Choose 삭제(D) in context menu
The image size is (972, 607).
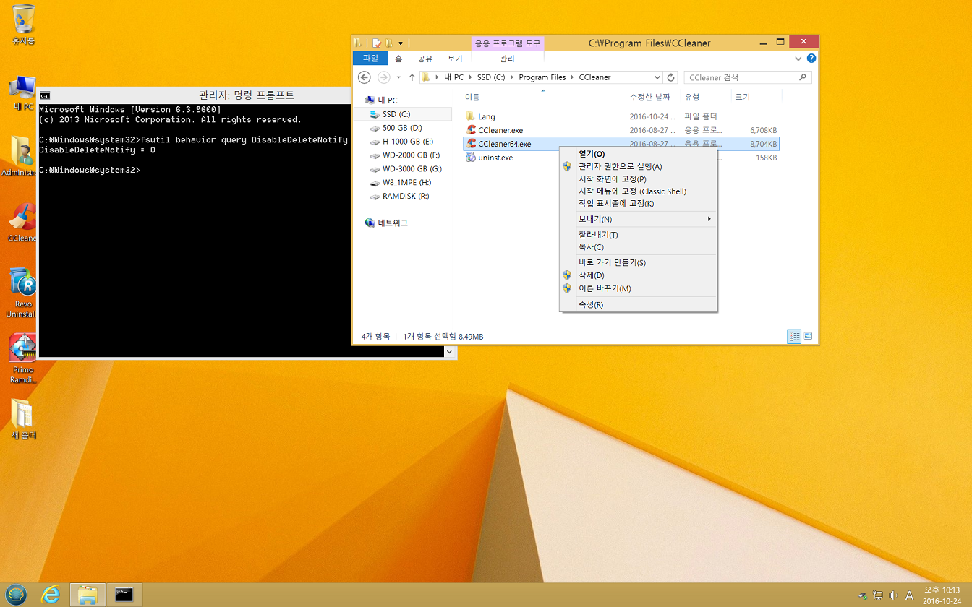(639, 275)
